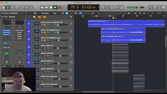Duplicate the selected track
The height and width of the screenshot is (94, 167).
click(34, 17)
